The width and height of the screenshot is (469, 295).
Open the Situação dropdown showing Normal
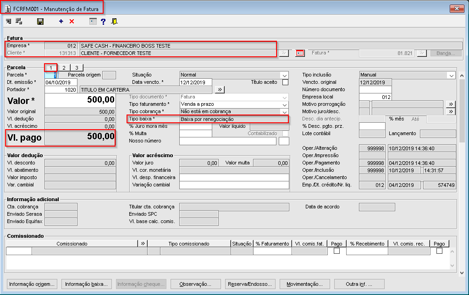click(284, 75)
